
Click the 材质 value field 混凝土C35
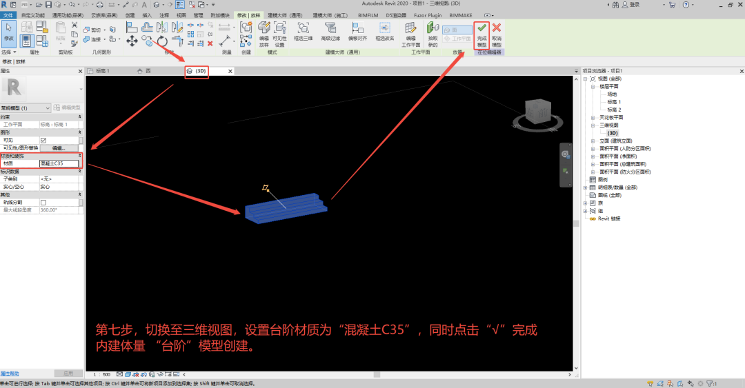[x=59, y=163]
